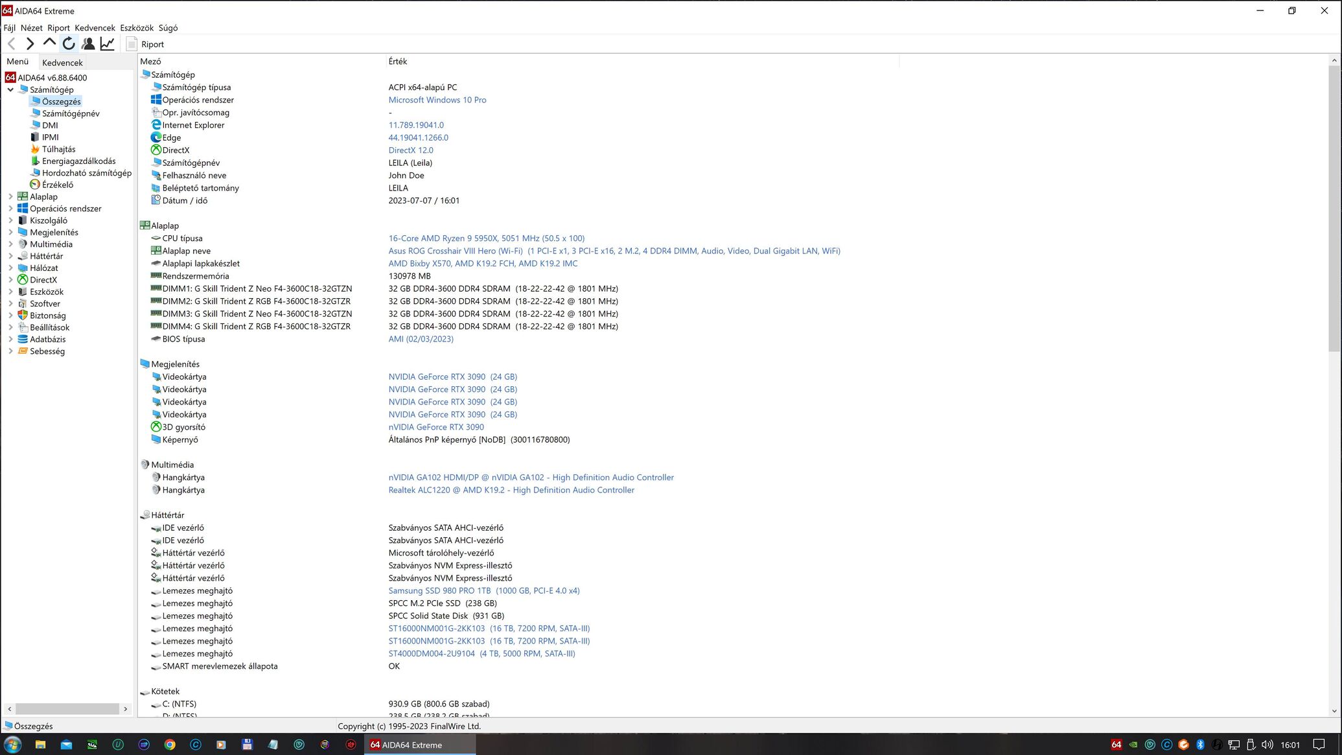Image resolution: width=1342 pixels, height=755 pixels.
Task: Expand the Alaplap tree node
Action: [10, 196]
